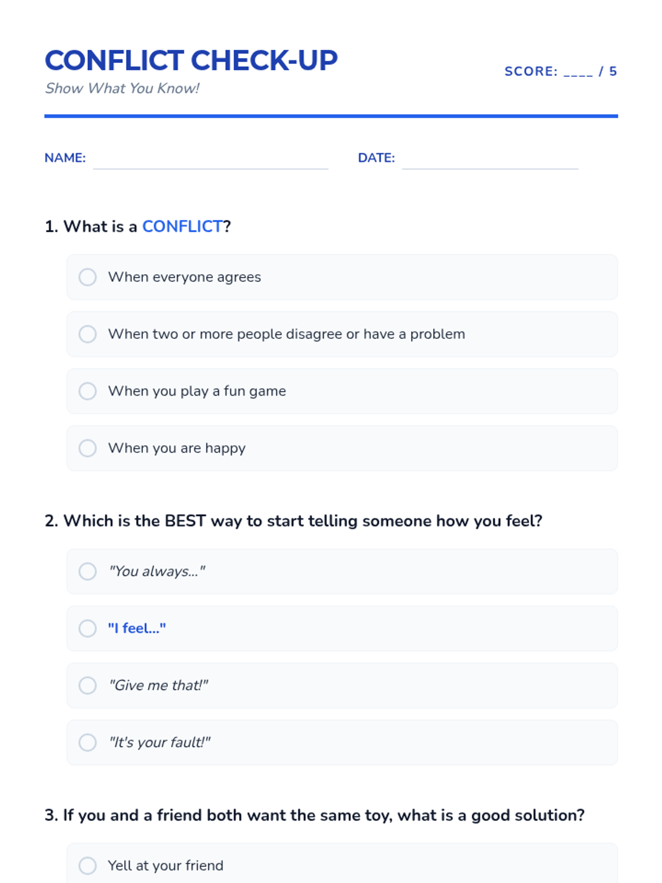This screenshot has width=662, height=883.
Task: Click question 2 heading about BEST way
Action: click(293, 521)
